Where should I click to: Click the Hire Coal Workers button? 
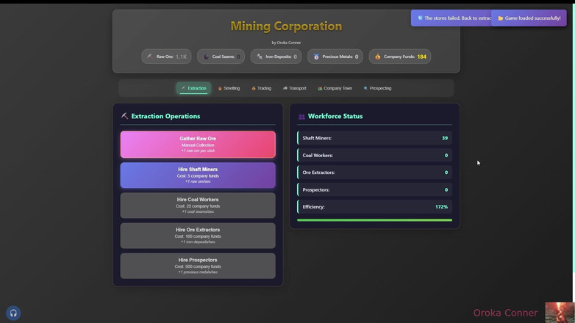click(x=198, y=206)
